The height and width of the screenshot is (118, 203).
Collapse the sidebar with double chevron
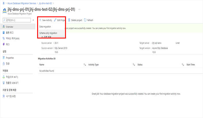point(33,20)
